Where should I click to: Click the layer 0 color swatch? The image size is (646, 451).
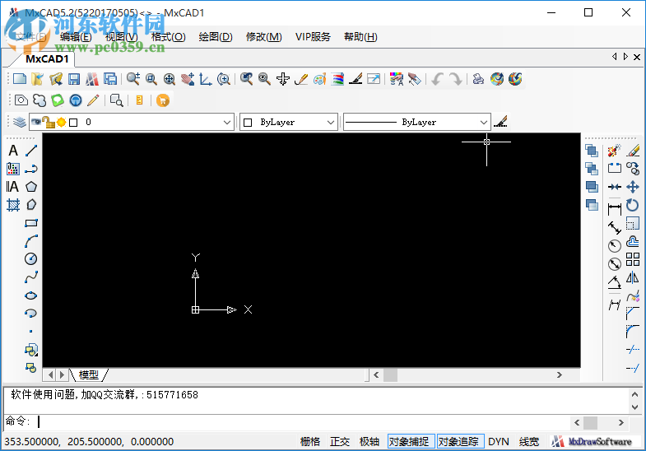click(x=73, y=123)
